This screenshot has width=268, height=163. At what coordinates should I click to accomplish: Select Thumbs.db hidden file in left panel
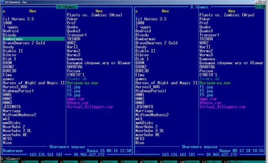pyautogui.click(x=77, y=79)
